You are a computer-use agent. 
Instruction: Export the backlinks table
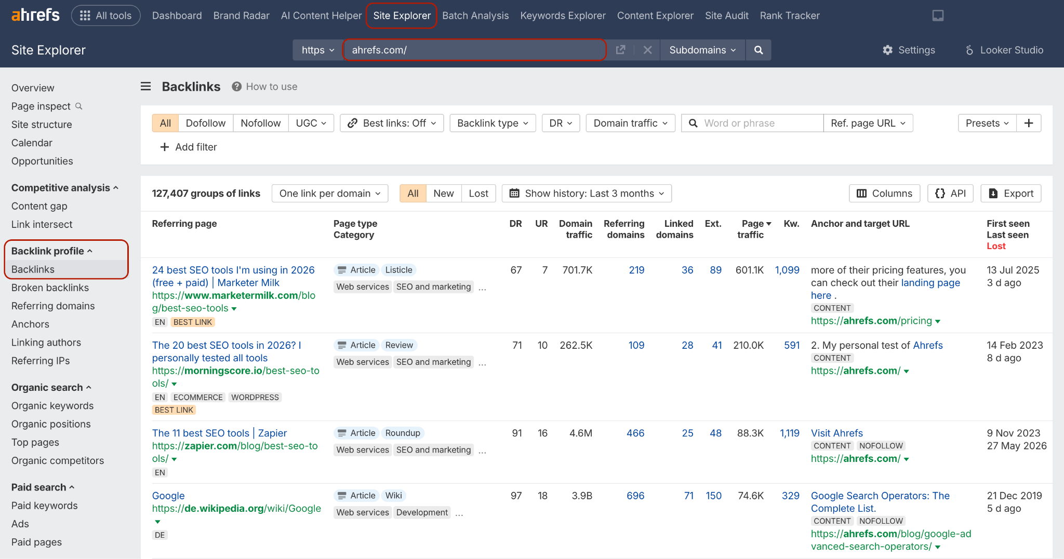(1011, 193)
